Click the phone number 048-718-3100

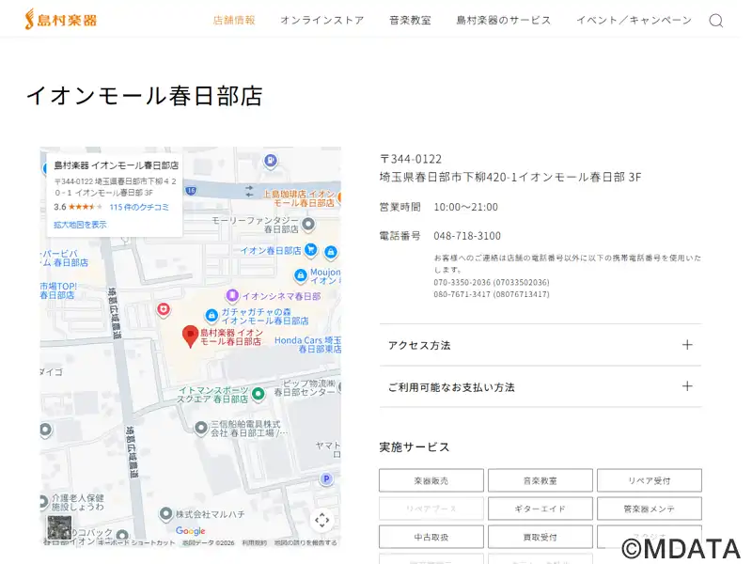click(x=467, y=236)
